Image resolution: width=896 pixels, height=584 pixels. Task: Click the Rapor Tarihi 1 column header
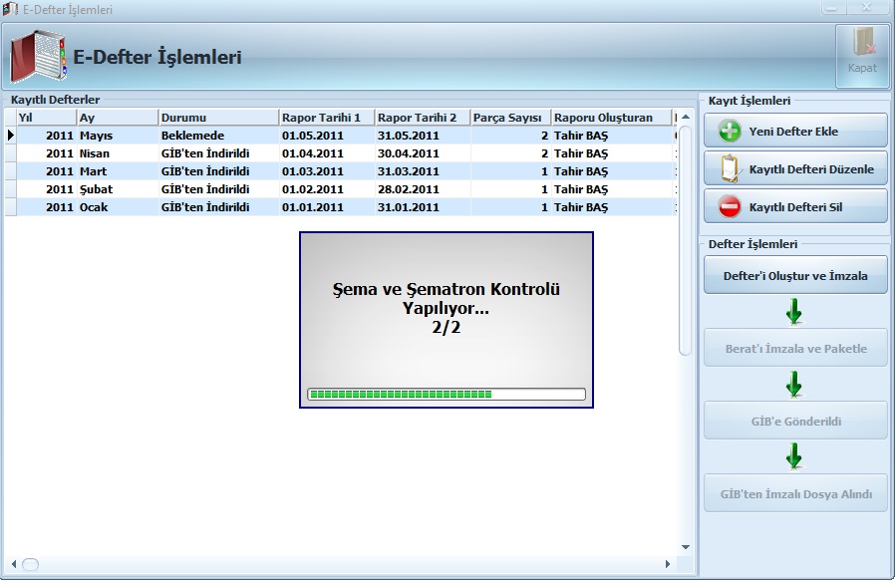coord(327,118)
